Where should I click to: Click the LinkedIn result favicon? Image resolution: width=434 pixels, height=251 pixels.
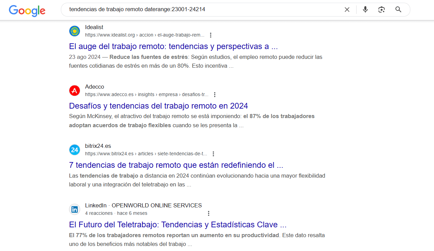(74, 209)
